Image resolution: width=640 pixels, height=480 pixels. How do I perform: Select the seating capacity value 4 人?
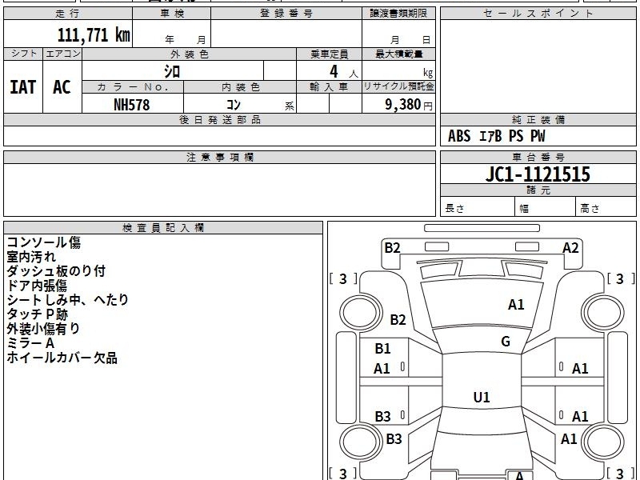pyautogui.click(x=344, y=72)
